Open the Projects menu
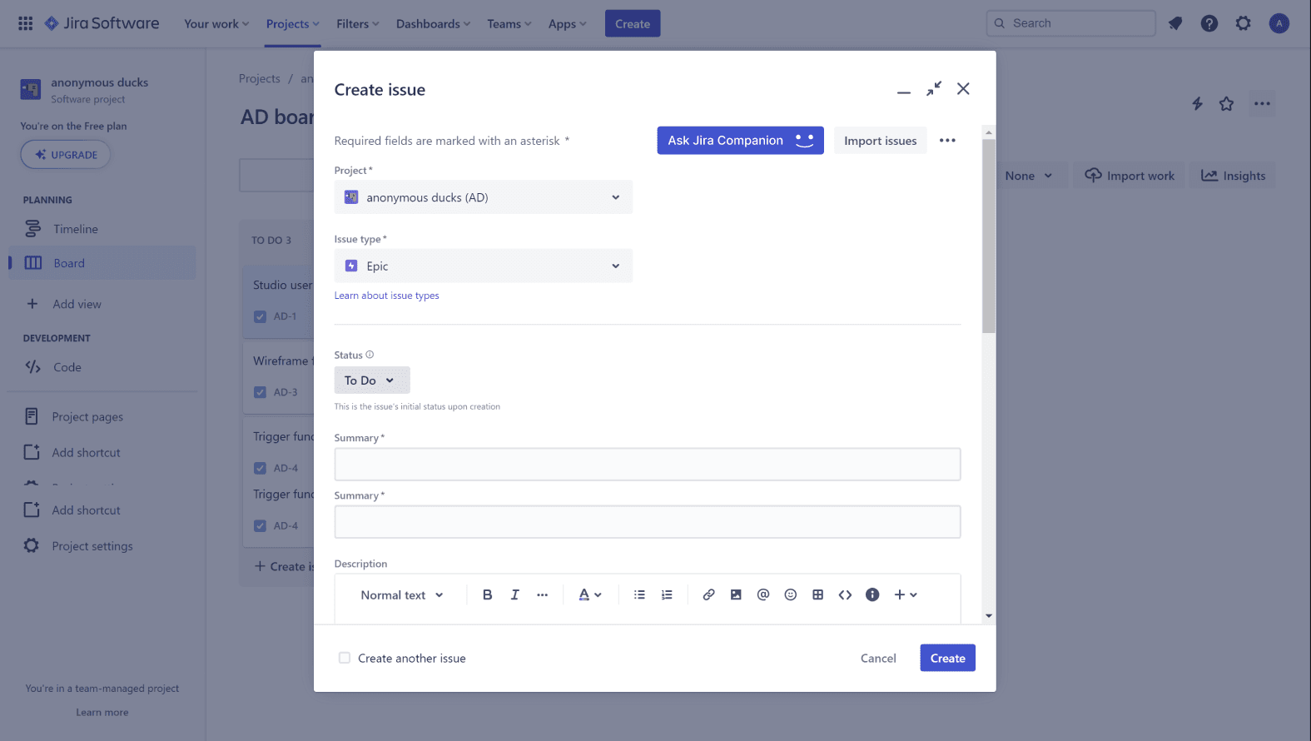 [x=293, y=24]
